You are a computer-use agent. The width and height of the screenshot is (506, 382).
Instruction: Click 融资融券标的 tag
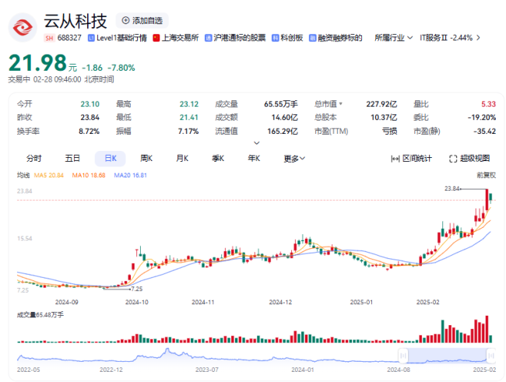pyautogui.click(x=336, y=38)
